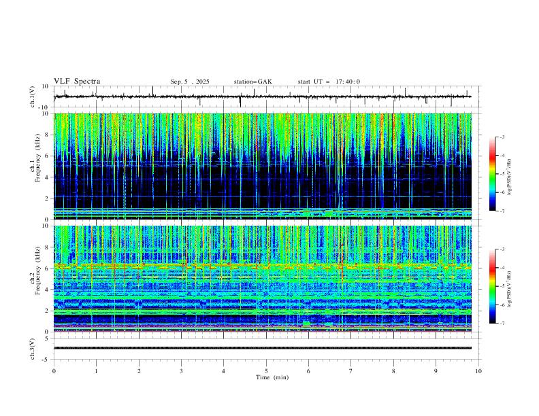The width and height of the screenshot is (539, 416).
Task: Click time axis tick label '3'
Action: (181, 371)
